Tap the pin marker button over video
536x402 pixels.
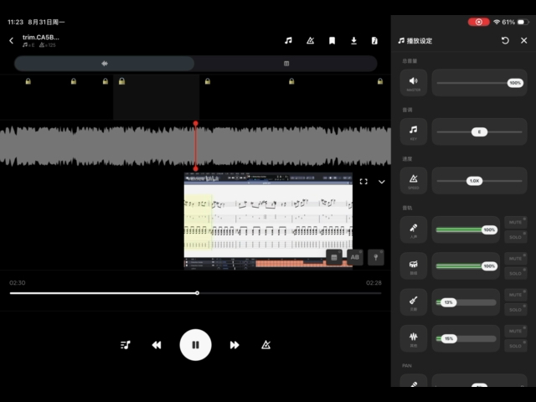376,257
